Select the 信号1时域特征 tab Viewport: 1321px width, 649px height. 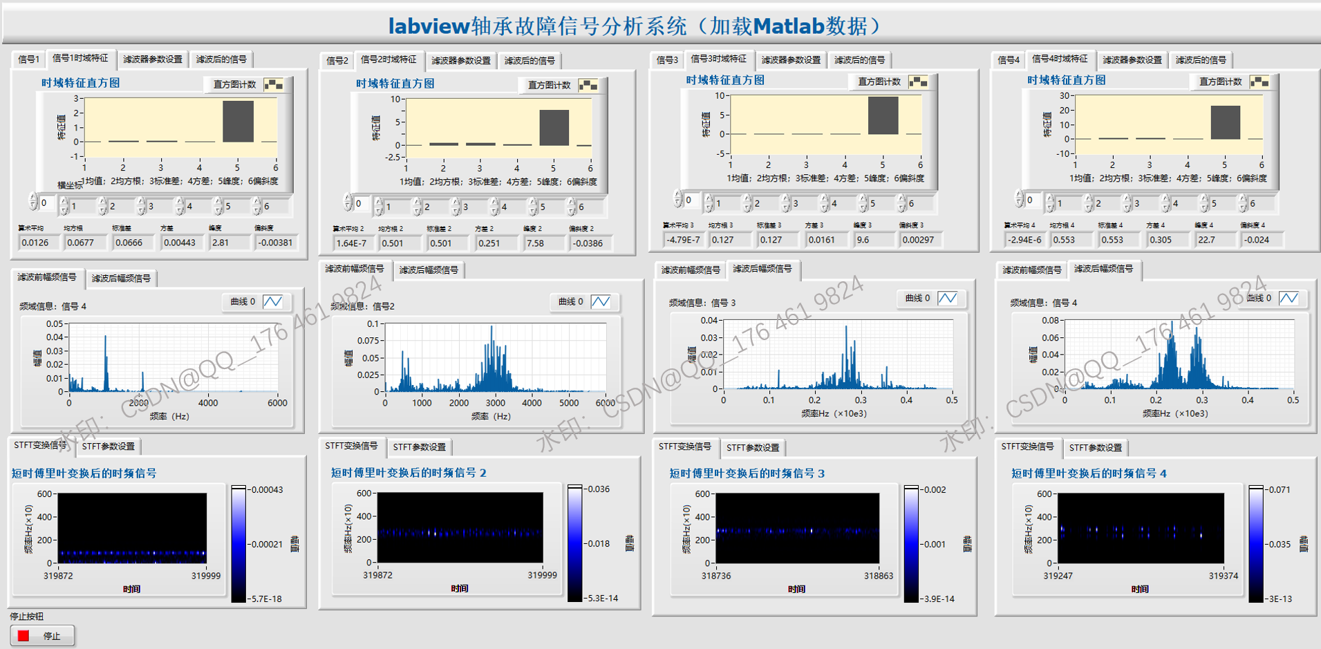[x=80, y=58]
